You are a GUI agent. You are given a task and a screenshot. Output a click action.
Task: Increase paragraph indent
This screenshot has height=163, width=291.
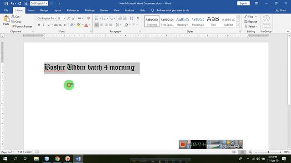coord(125,18)
